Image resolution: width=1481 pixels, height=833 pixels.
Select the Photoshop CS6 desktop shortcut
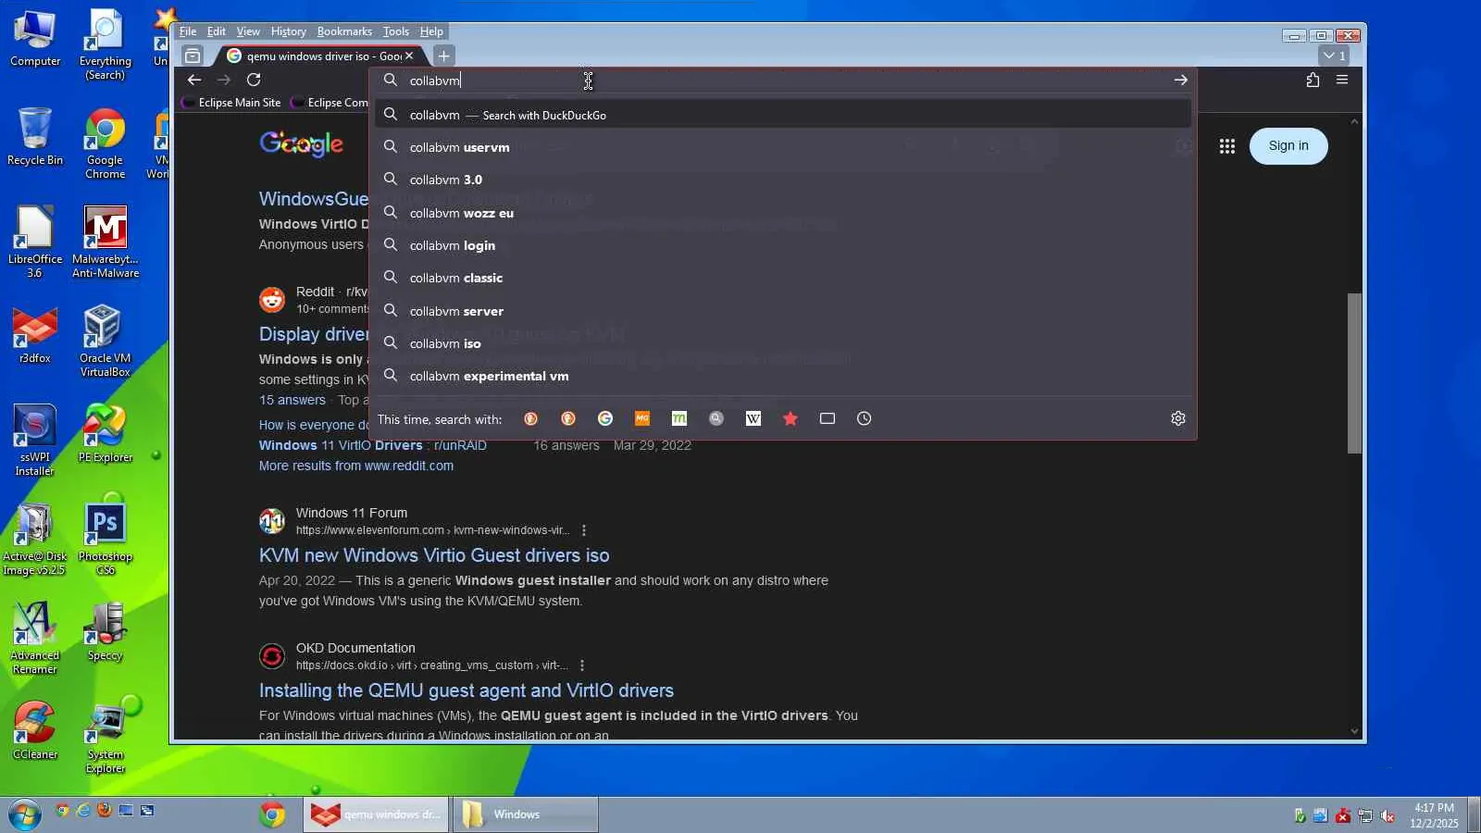106,540
